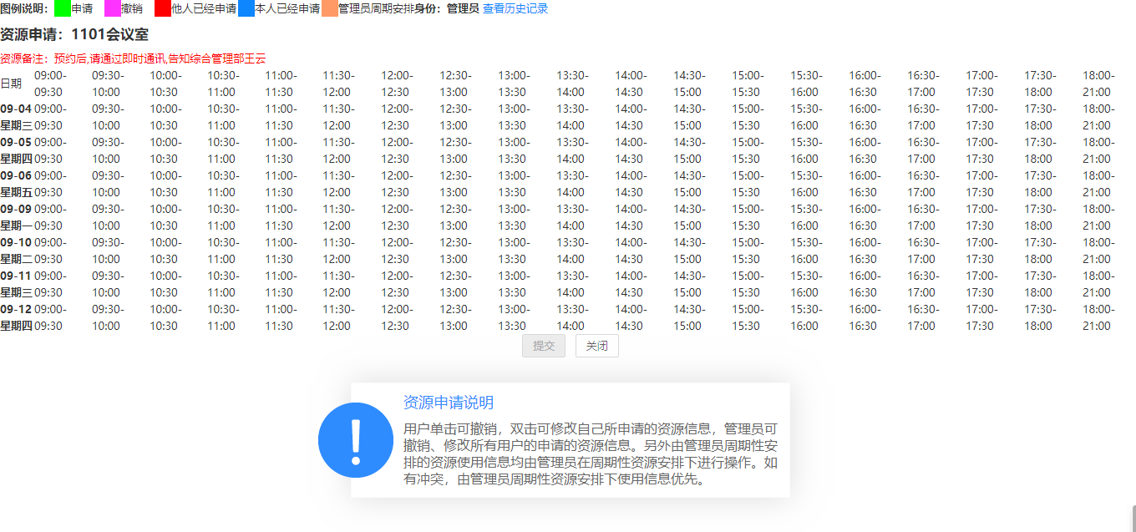Open the 查看历史记录 link
This screenshot has width=1136, height=532.
[x=515, y=9]
